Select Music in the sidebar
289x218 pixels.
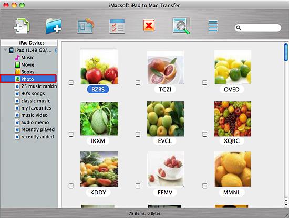[27, 58]
